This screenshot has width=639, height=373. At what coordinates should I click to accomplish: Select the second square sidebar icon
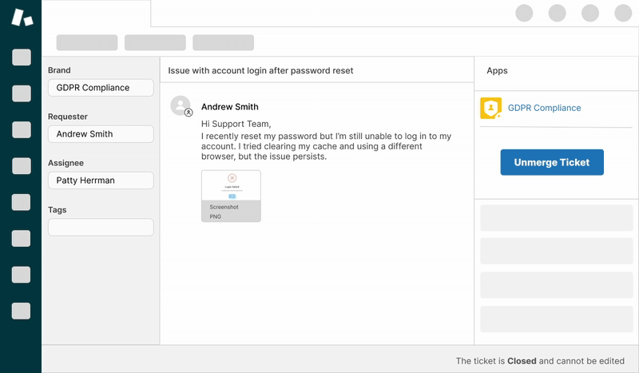click(x=22, y=93)
